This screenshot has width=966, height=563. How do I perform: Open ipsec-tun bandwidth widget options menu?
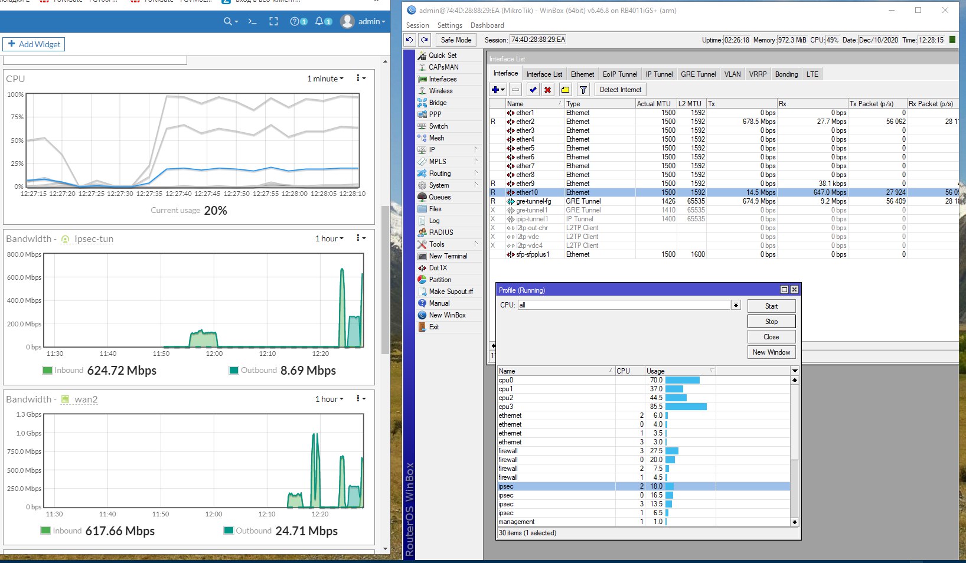click(x=361, y=238)
